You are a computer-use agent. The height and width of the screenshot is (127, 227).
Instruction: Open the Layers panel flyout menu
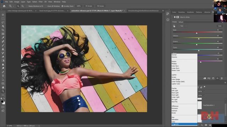tap(225, 83)
